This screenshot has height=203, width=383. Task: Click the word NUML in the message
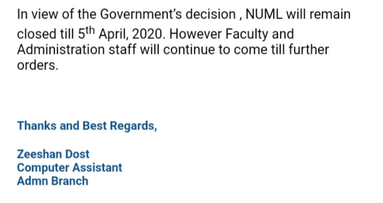pyautogui.click(x=264, y=14)
